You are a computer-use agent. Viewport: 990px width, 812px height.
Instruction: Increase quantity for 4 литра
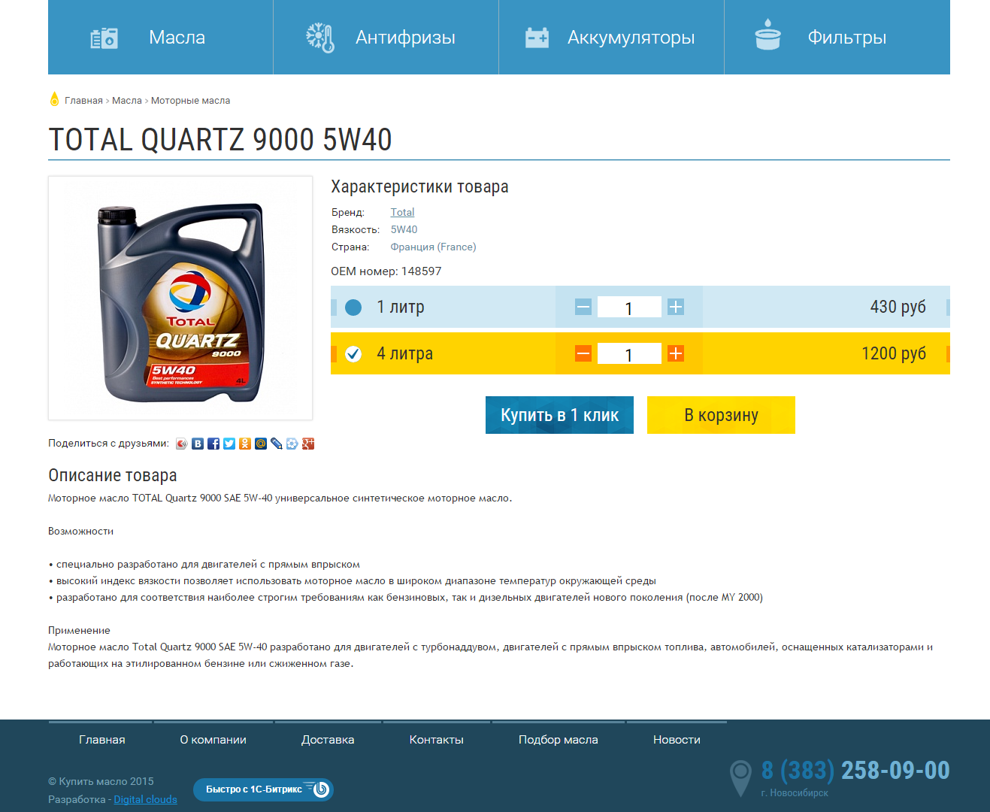pyautogui.click(x=676, y=353)
